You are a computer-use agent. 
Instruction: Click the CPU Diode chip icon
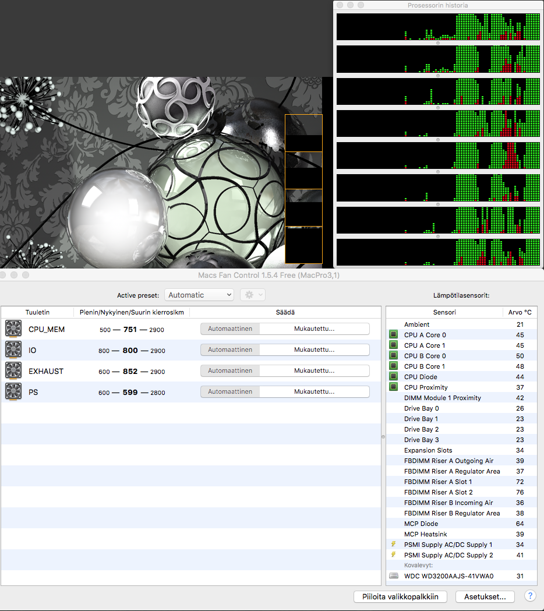click(x=394, y=377)
